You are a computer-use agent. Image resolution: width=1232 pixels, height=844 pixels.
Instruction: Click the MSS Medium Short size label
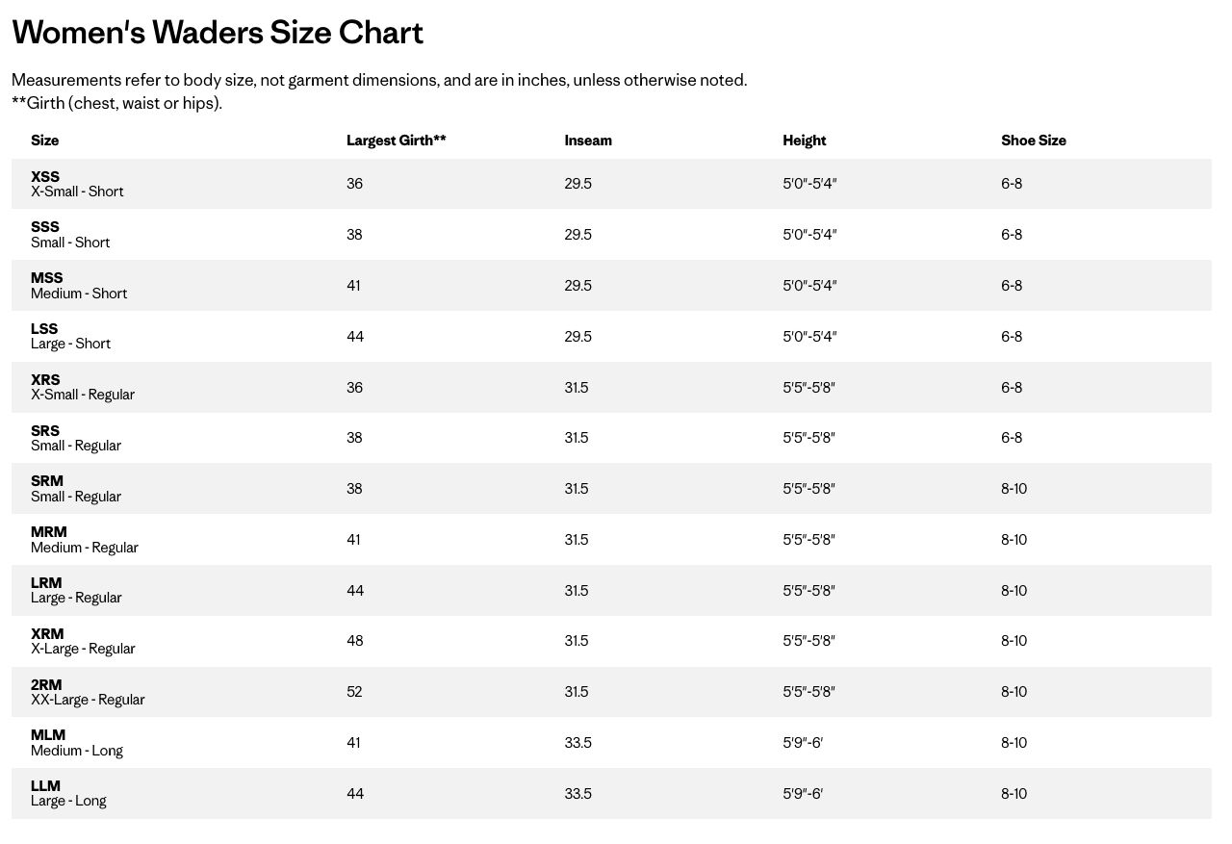[x=79, y=286]
